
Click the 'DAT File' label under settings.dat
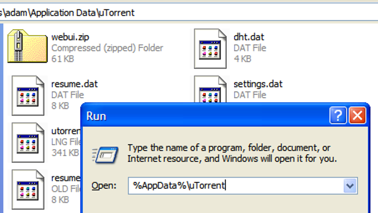250,95
